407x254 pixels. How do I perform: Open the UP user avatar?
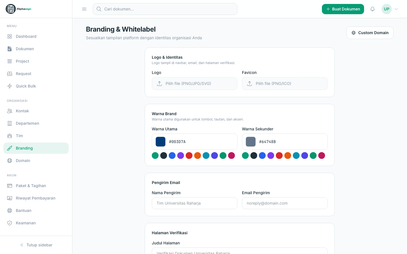tap(387, 9)
